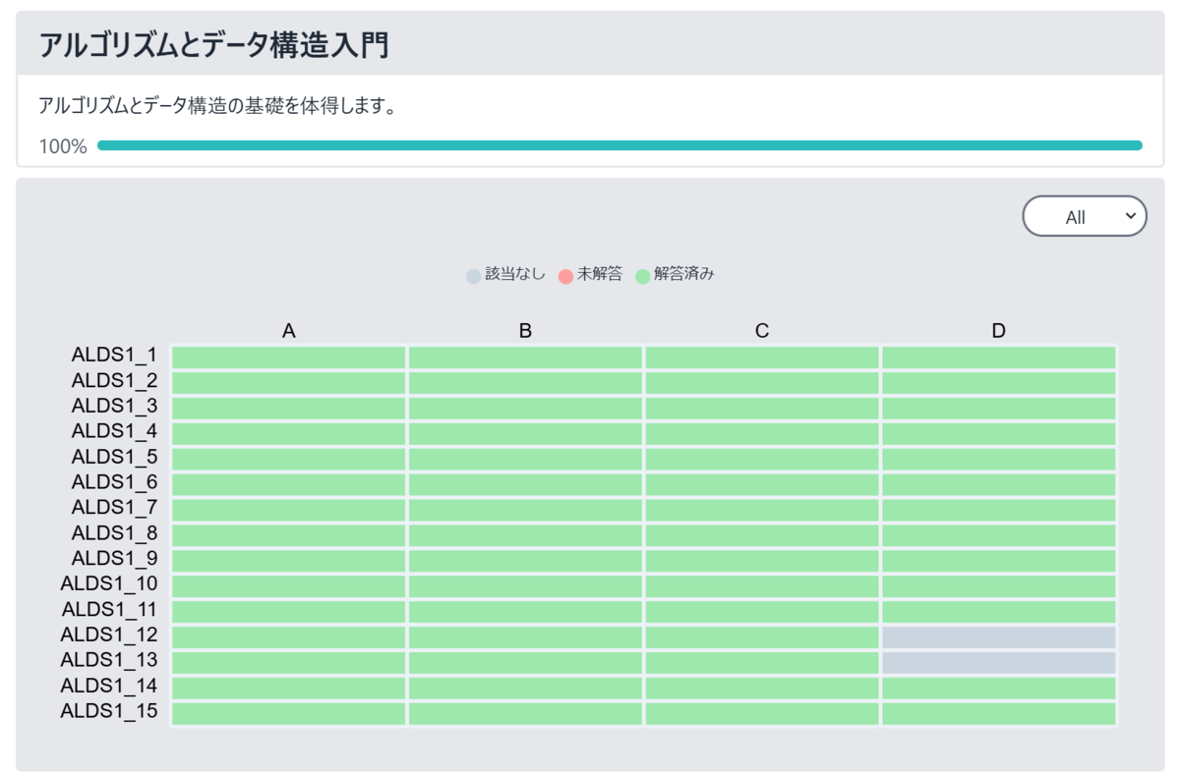Image resolution: width=1180 pixels, height=773 pixels.
Task: Open the ALDS1_2 column C cell
Action: [x=762, y=383]
